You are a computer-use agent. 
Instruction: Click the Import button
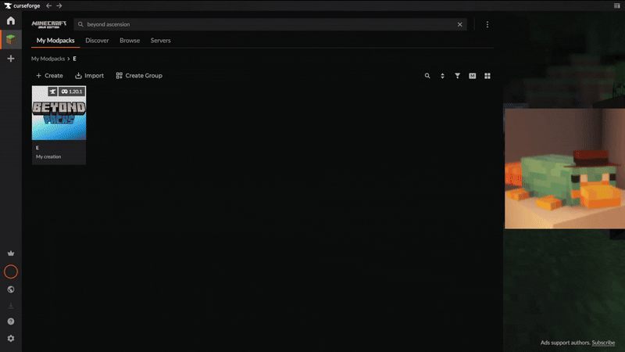89,75
